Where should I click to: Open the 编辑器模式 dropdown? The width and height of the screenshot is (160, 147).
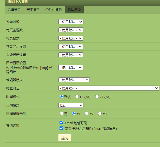pyautogui.click(x=74, y=80)
